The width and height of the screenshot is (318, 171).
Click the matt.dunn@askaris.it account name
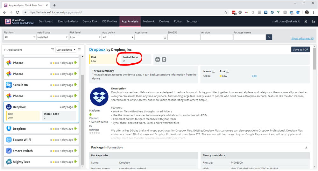(286, 21)
